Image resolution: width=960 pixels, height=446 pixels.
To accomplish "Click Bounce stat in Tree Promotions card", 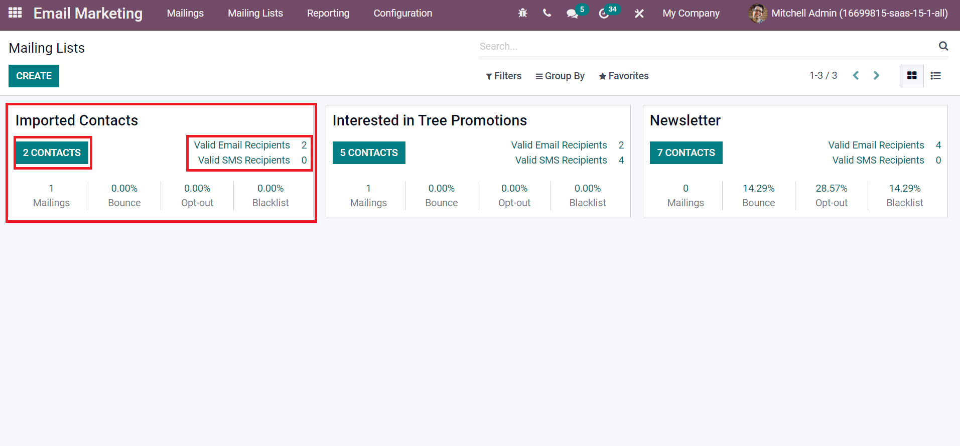I will [x=442, y=196].
